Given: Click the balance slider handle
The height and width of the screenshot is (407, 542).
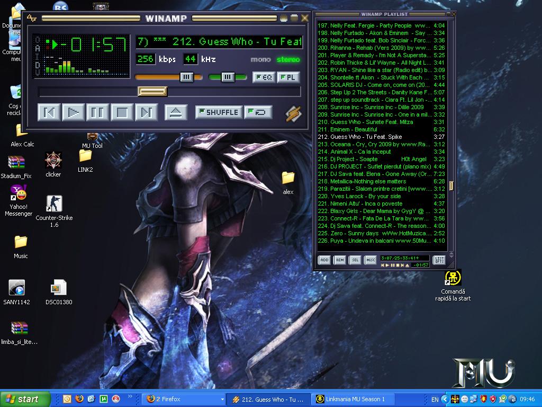Looking at the screenshot, I should tap(228, 77).
